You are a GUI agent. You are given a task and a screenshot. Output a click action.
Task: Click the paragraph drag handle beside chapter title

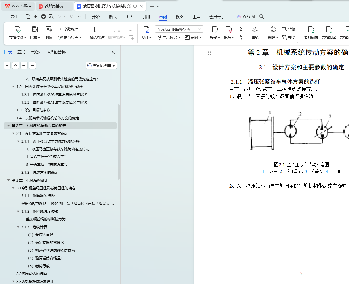(209, 53)
